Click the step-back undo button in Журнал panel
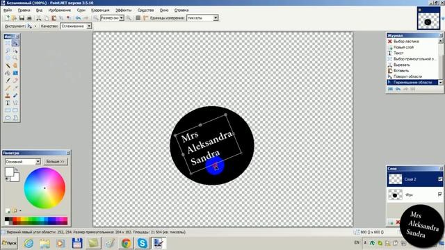The width and height of the screenshot is (445, 250). tap(398, 89)
